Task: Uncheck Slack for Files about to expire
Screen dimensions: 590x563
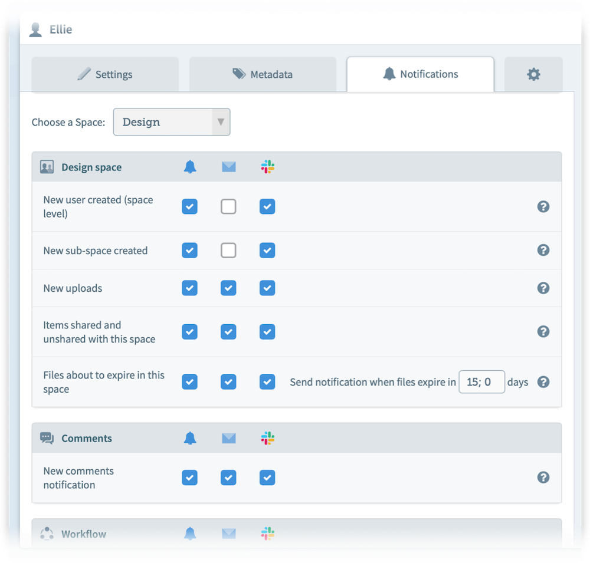Action: 267,382
